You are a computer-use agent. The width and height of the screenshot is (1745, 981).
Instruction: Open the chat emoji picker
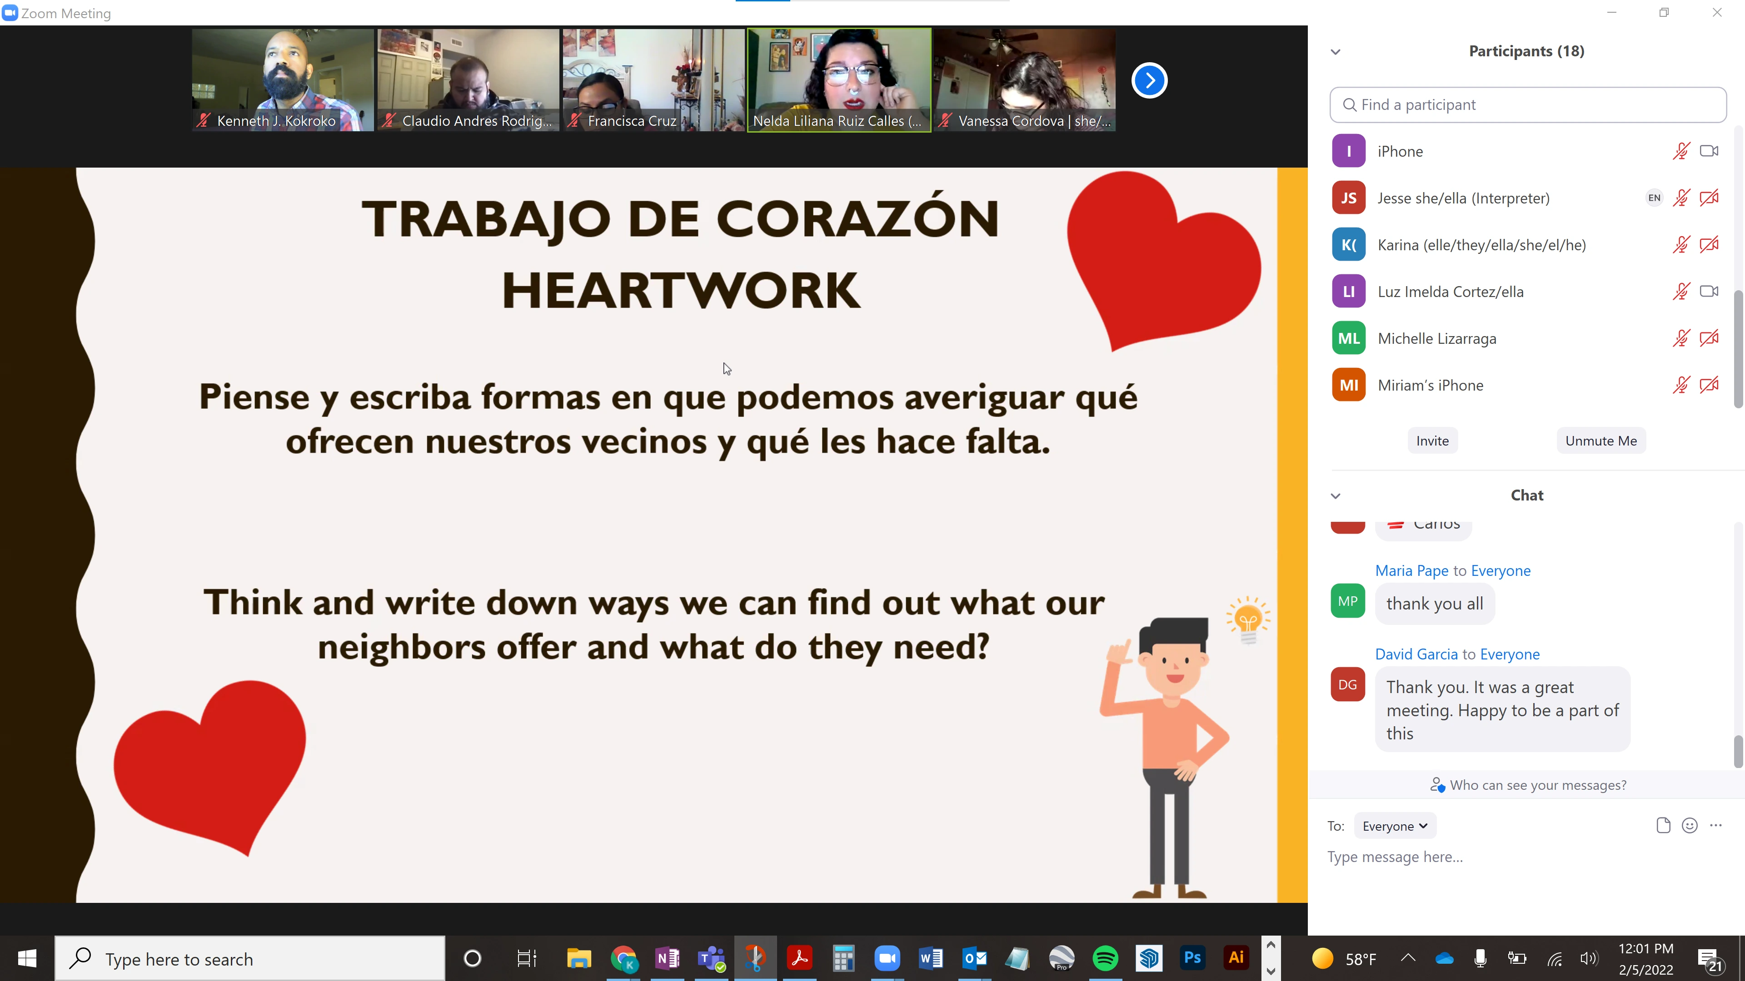tap(1690, 825)
